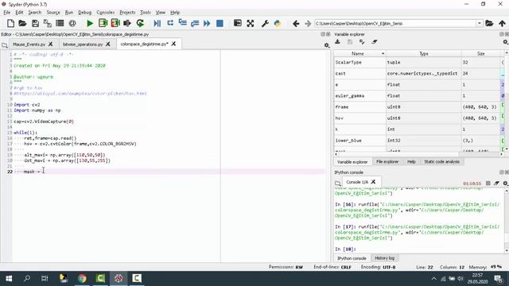509x286 pixels.
Task: Create a new file with toolbar icon
Action: coord(10,23)
